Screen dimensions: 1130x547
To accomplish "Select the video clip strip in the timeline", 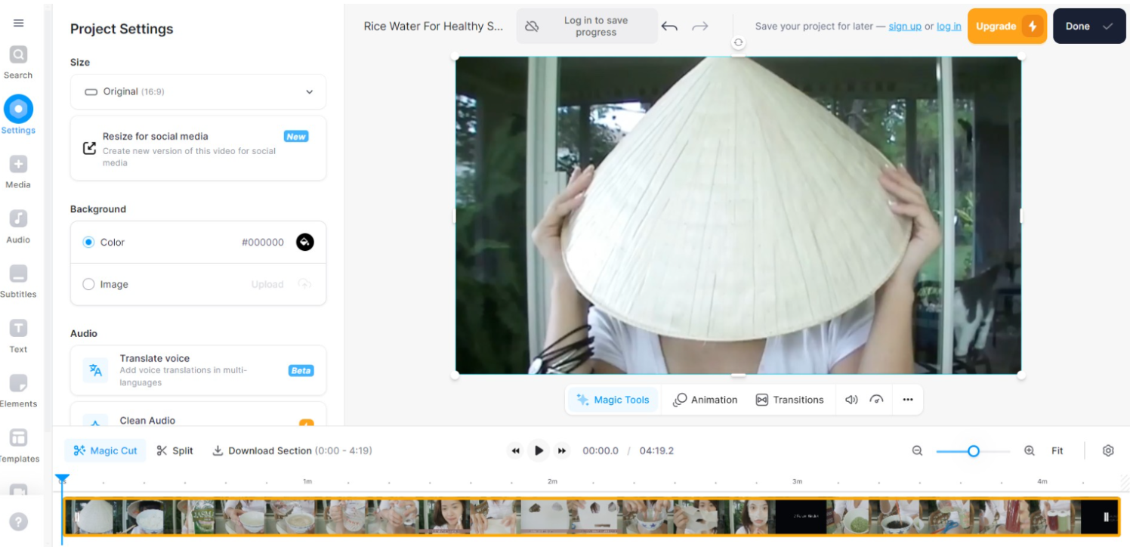I will coord(591,517).
